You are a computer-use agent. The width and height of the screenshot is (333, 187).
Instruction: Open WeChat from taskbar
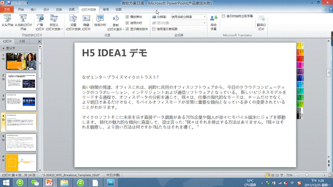click(x=35, y=183)
